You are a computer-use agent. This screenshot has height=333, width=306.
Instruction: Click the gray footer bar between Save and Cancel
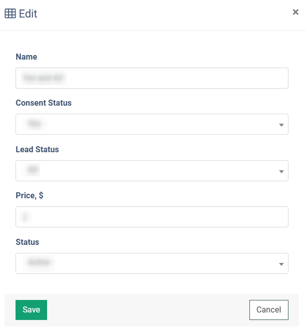tap(148, 310)
